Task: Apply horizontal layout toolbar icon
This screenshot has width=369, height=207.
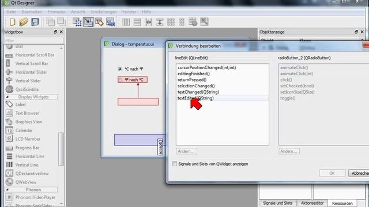Action: (126, 22)
